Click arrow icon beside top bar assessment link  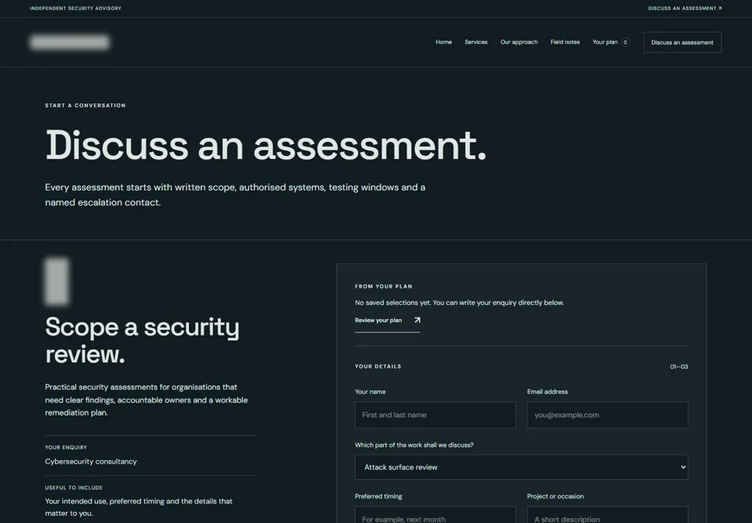coord(719,8)
